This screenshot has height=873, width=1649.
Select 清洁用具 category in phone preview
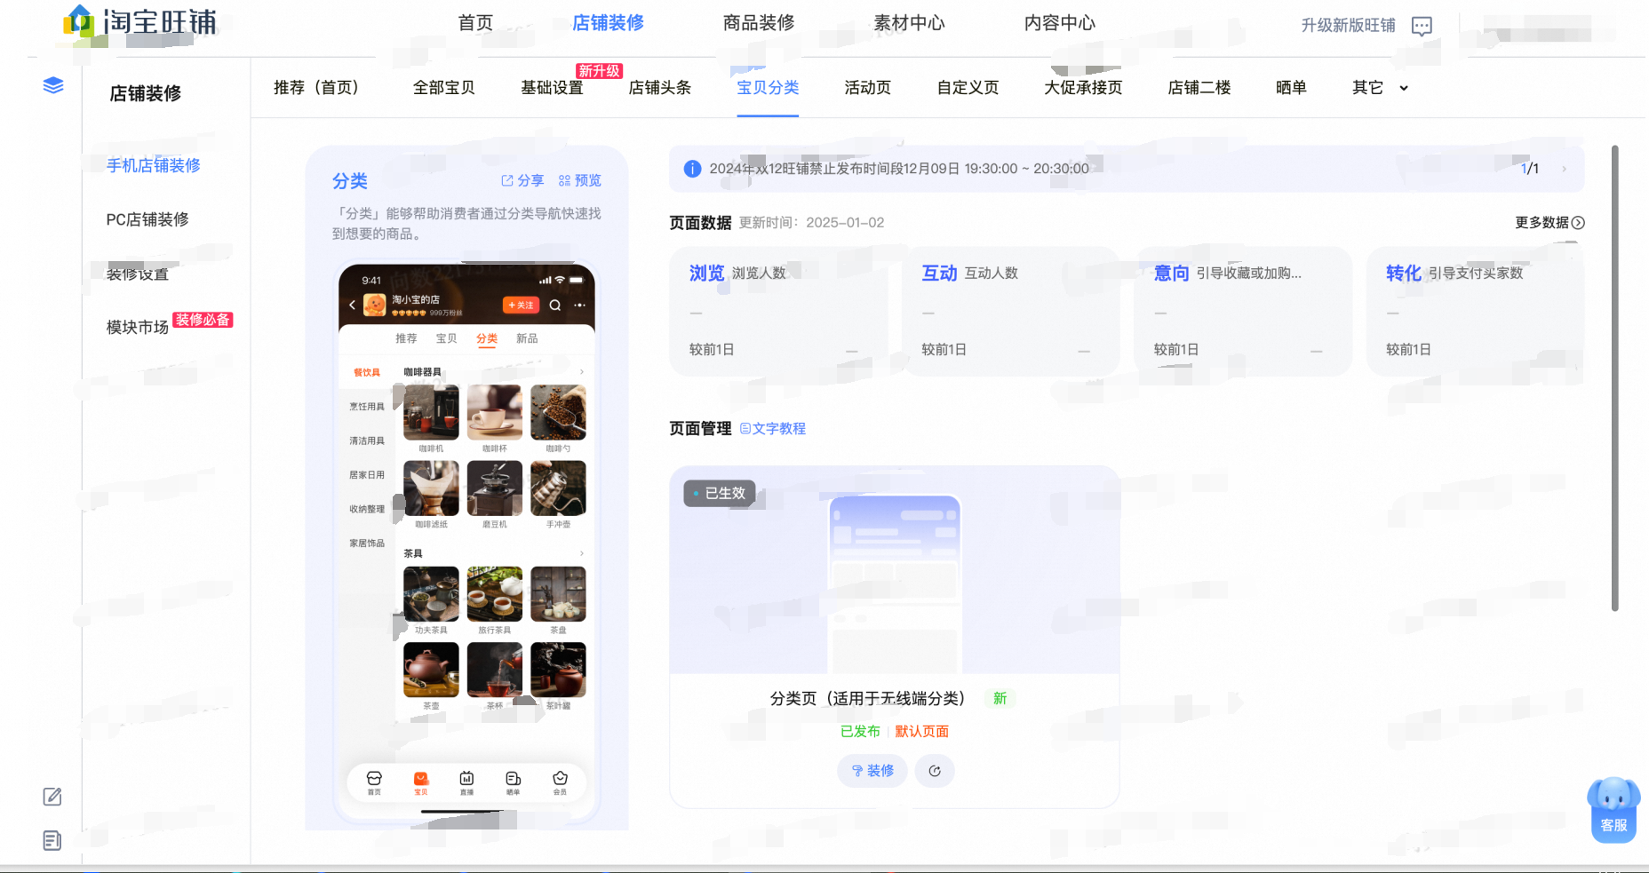pyautogui.click(x=367, y=441)
